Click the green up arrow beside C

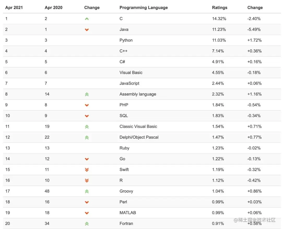coord(87,19)
